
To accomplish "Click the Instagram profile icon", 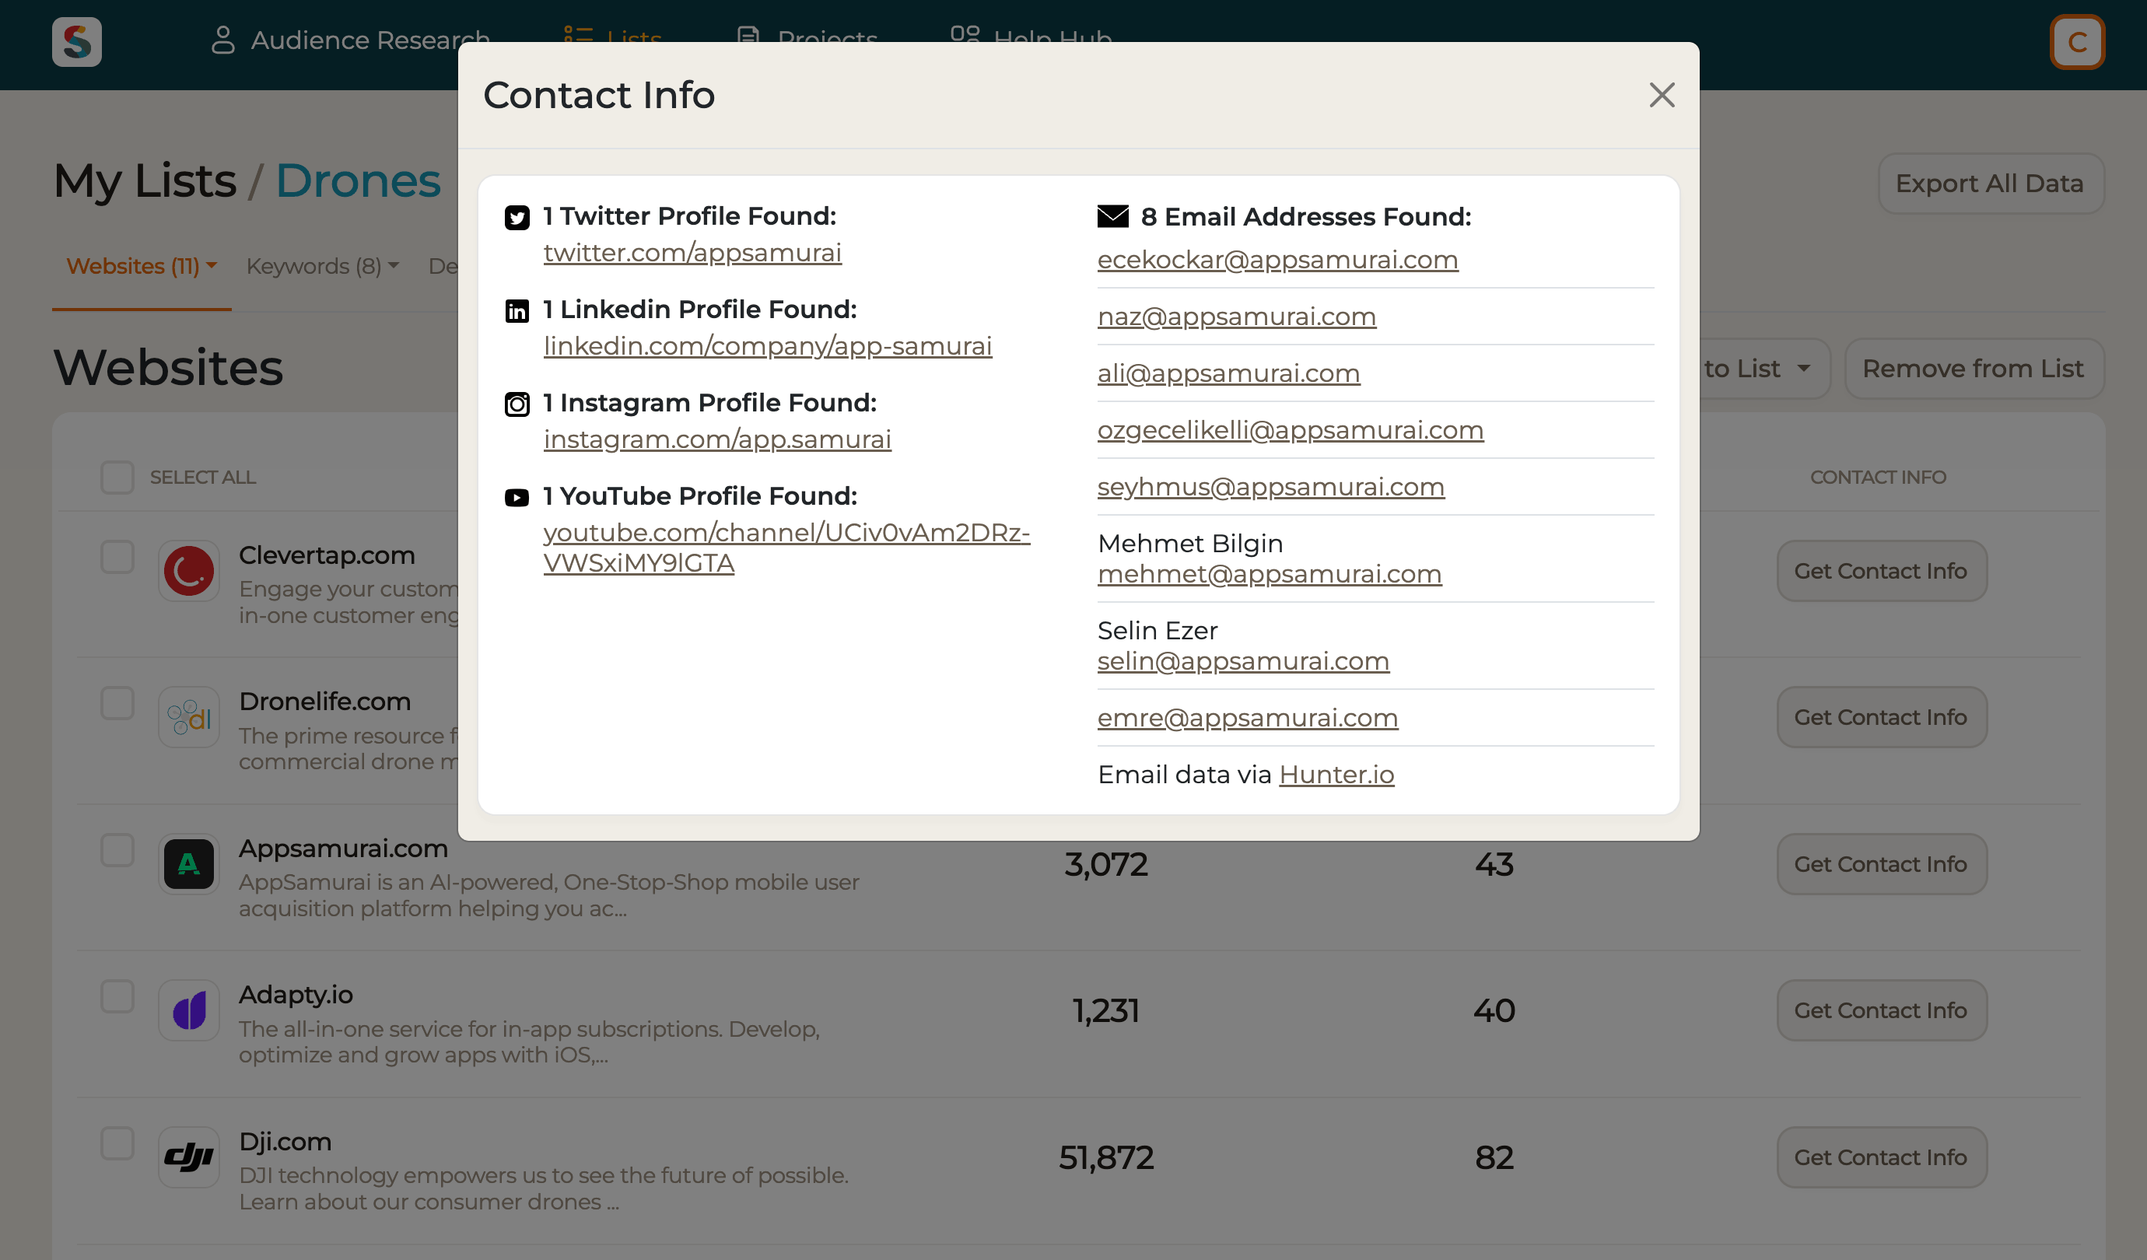I will [517, 404].
